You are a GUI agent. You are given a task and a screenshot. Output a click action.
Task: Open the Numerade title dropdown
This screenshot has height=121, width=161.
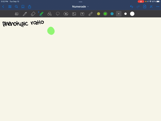click(80, 7)
